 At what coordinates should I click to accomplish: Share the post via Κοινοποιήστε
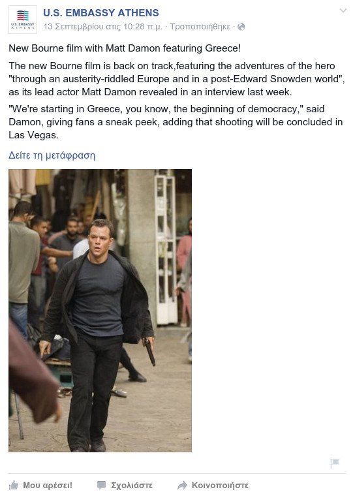220,485
